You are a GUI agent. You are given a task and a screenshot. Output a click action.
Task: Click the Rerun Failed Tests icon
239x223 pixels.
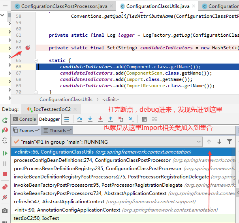point(5,130)
